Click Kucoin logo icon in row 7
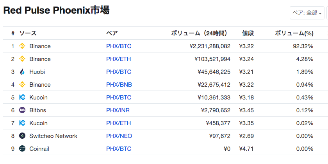This screenshot has height=164, width=328. [22, 123]
